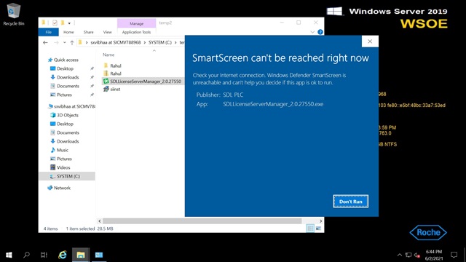Open the Share ribbon tab
The image size is (466, 262).
tap(88, 32)
